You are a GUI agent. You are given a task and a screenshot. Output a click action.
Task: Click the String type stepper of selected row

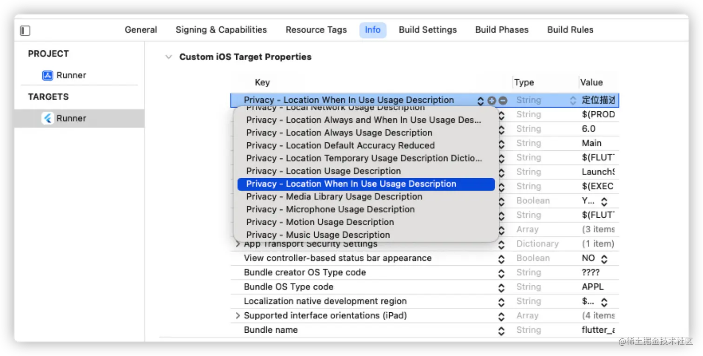click(x=573, y=101)
